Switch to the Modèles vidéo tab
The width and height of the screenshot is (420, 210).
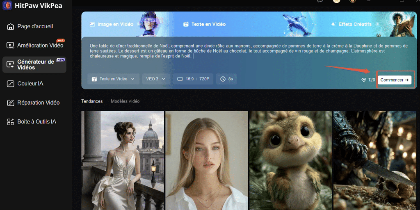[125, 101]
